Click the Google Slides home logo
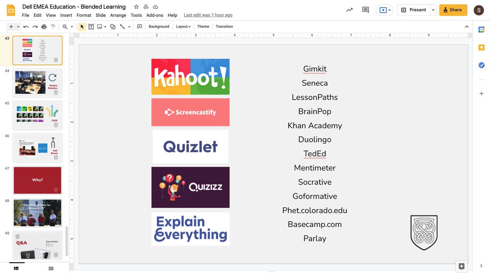Viewport: 490px width, 273px height. (x=11, y=10)
